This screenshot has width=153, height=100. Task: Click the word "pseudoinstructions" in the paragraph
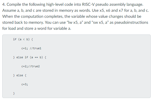click(x=131, y=22)
